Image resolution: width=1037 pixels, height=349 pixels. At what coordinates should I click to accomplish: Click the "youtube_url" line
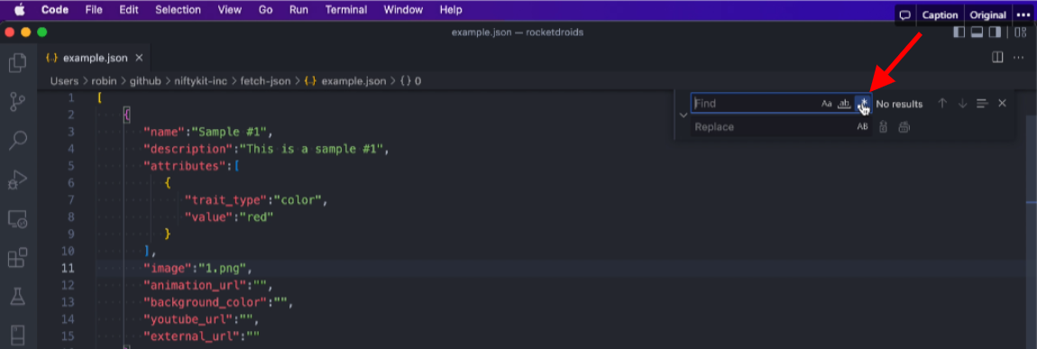click(x=201, y=319)
